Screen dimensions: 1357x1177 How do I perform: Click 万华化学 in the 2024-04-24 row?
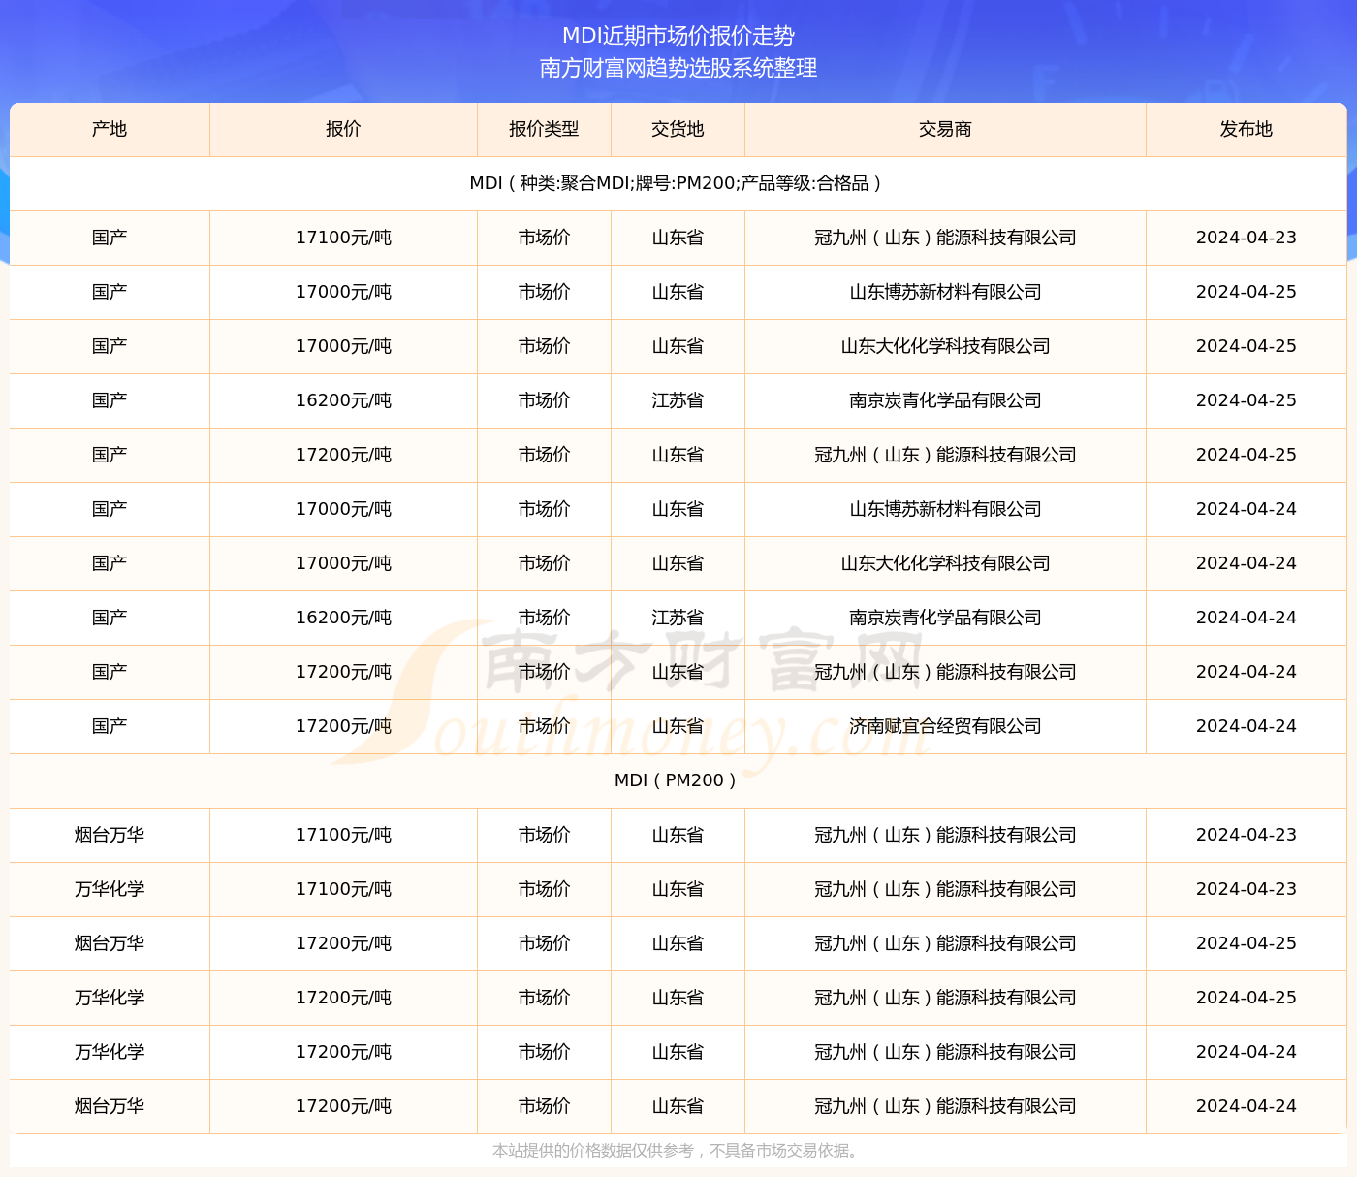click(x=110, y=1052)
